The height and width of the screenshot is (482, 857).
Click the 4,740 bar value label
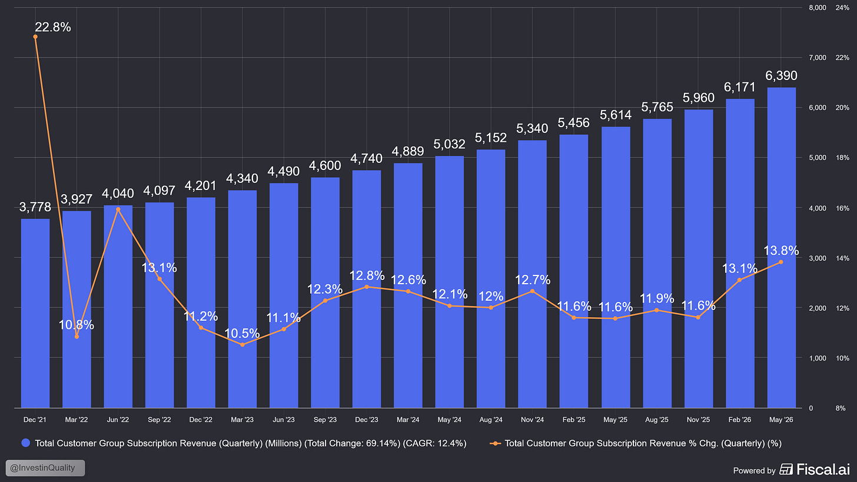[367, 159]
